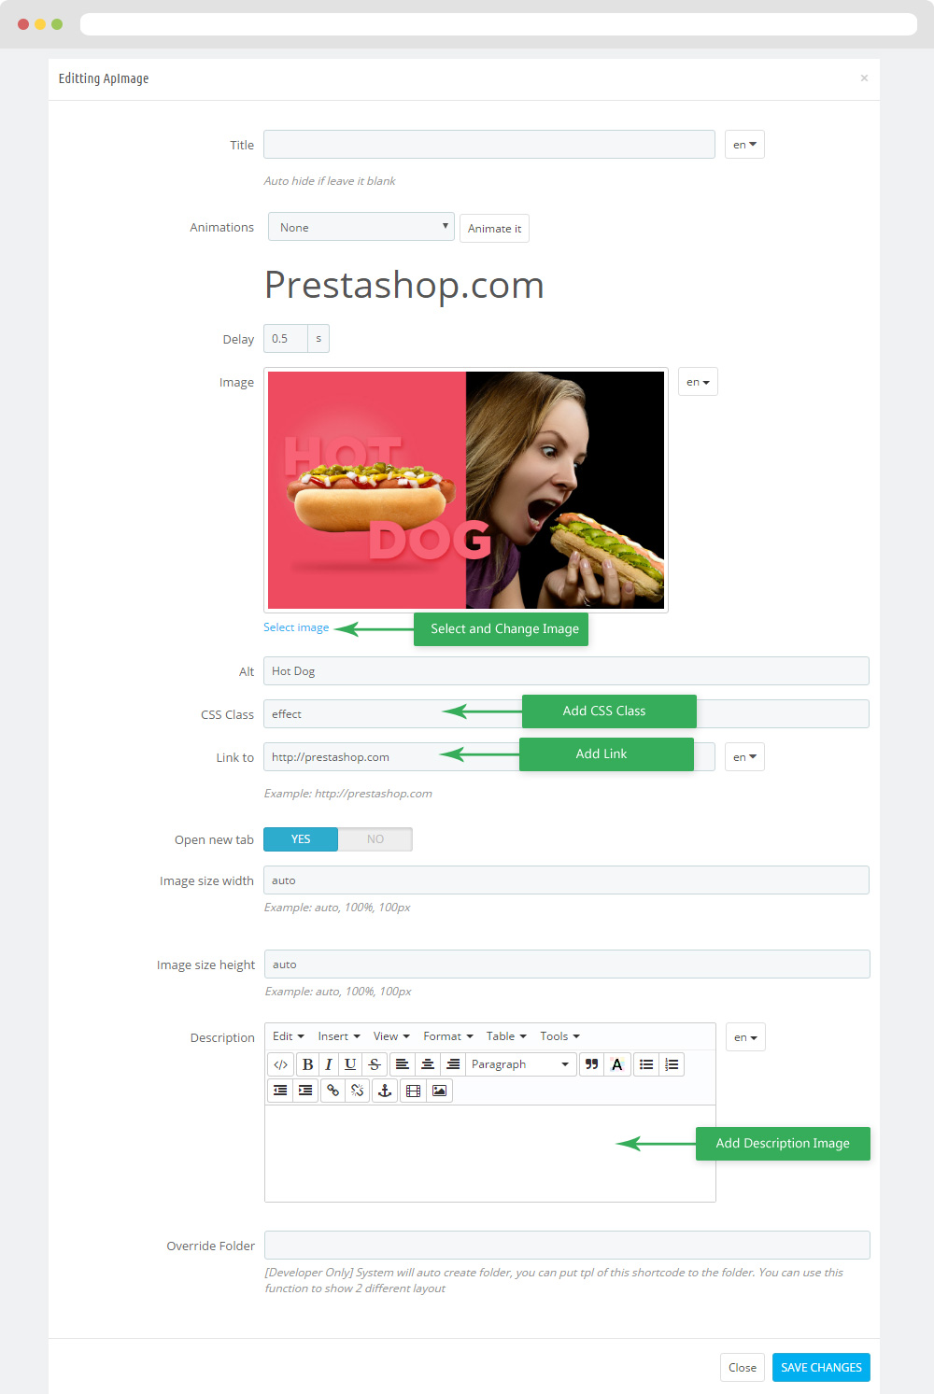Open the text color picker
Image resolution: width=934 pixels, height=1394 pixels.
click(616, 1064)
